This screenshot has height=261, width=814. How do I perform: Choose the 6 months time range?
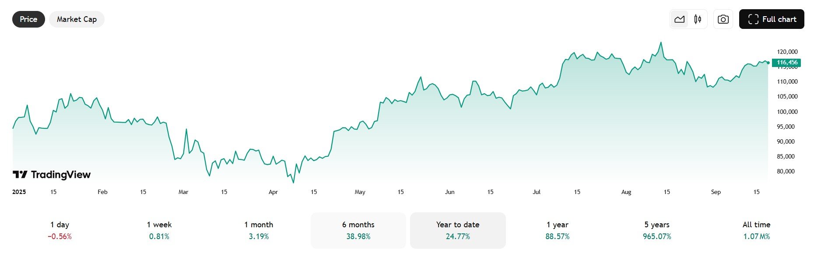(x=358, y=230)
